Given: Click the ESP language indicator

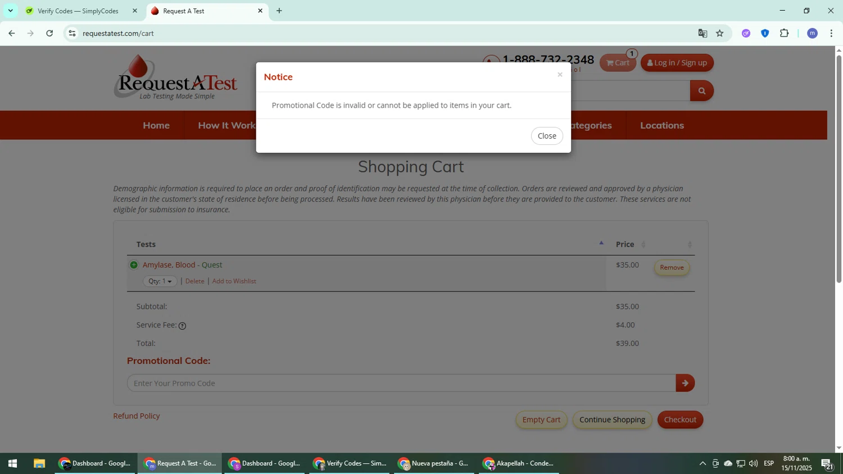Looking at the screenshot, I should click(769, 463).
